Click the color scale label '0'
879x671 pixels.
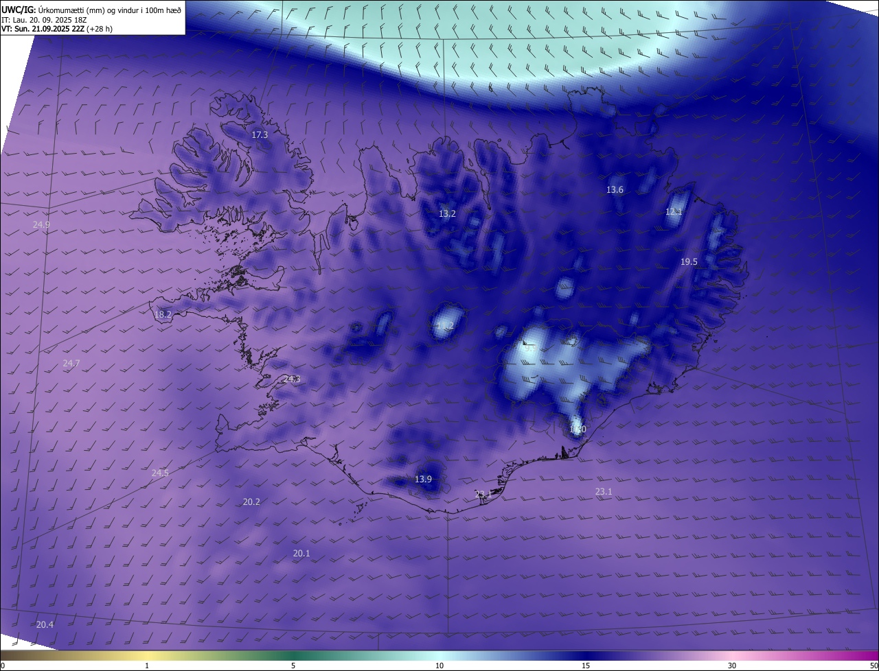tap(2, 666)
